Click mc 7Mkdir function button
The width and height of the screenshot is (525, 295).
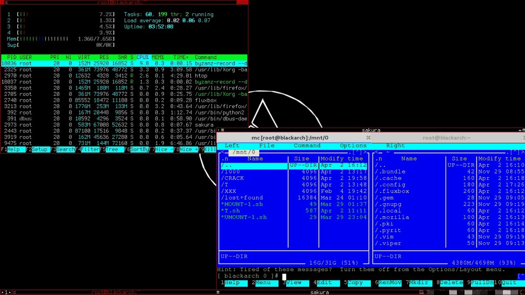419,283
